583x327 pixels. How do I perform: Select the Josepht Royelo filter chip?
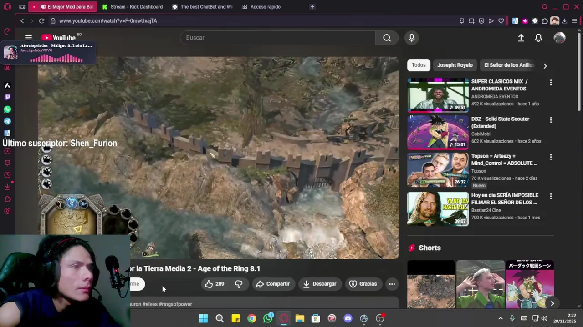(x=455, y=65)
